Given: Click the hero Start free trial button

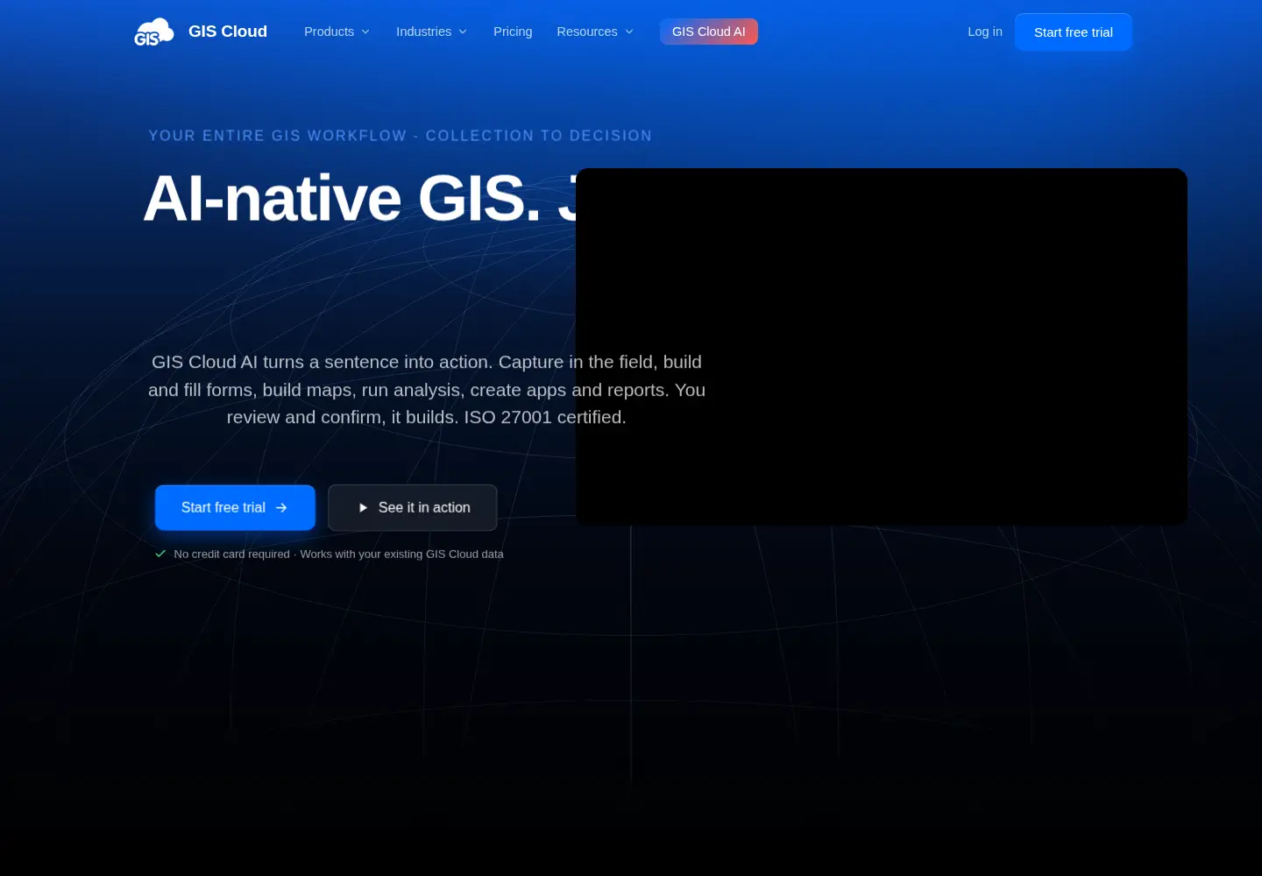Looking at the screenshot, I should 235,508.
